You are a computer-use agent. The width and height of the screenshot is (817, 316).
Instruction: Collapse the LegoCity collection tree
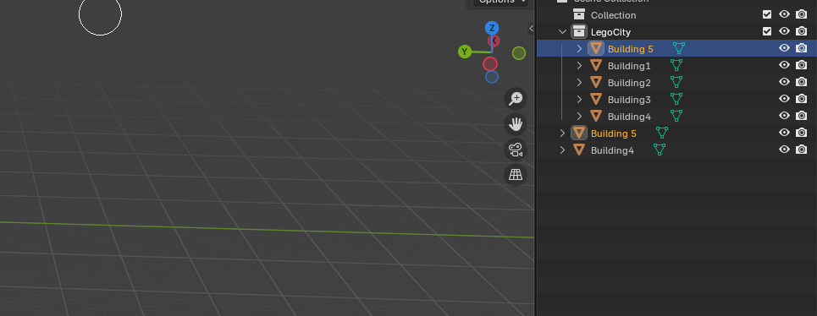click(x=562, y=31)
